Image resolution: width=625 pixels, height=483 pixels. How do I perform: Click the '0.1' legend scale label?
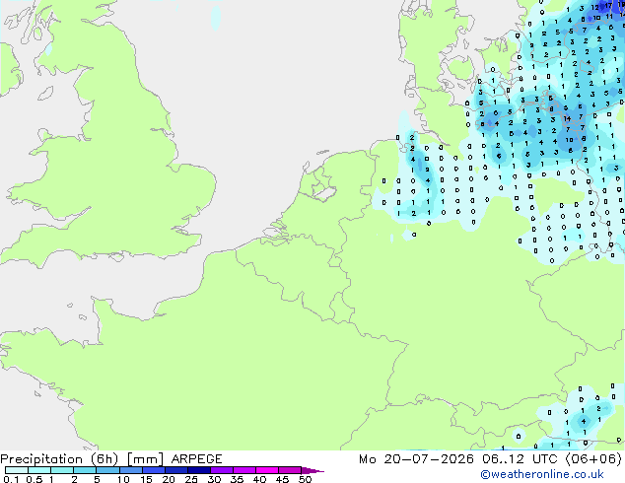[x=11, y=479]
